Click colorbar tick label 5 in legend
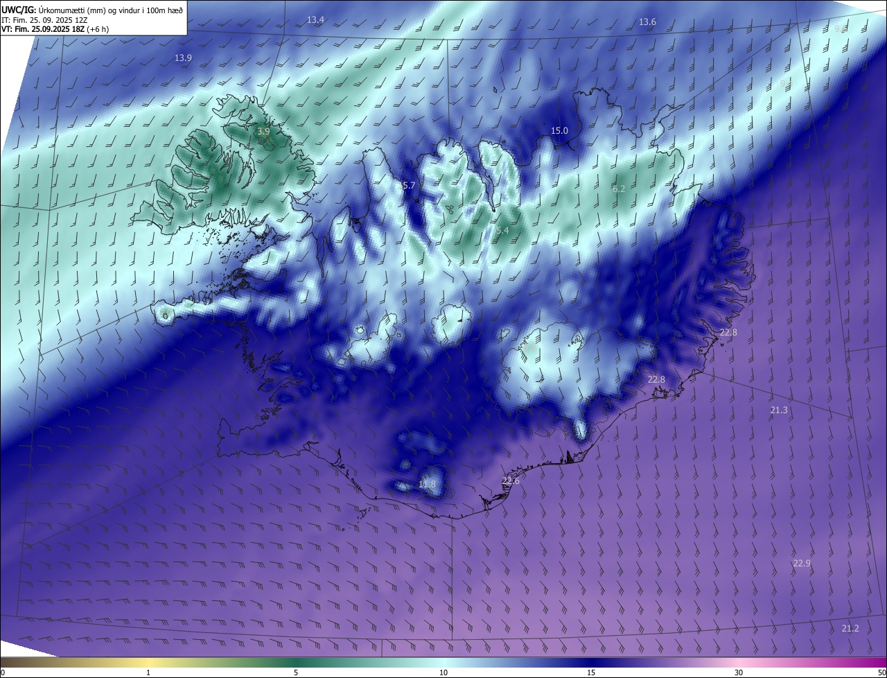This screenshot has height=678, width=887. pos(296,673)
